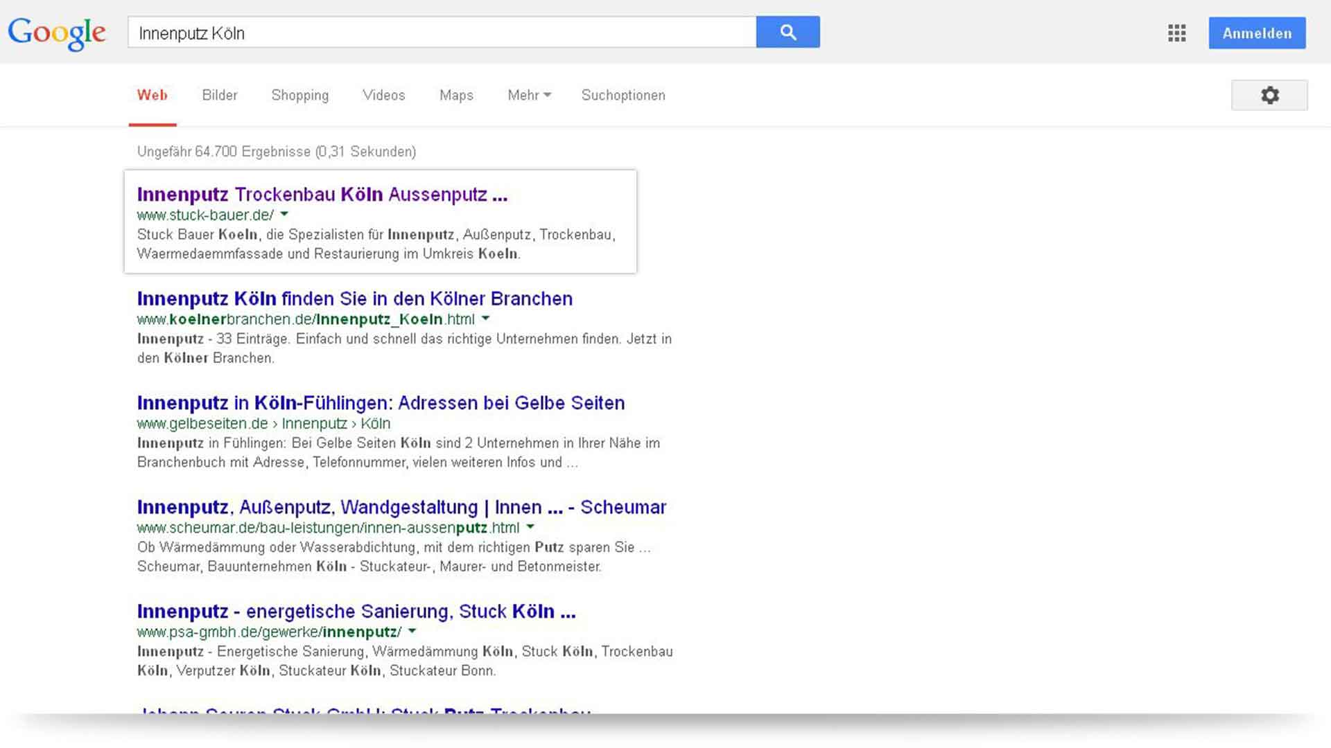Image resolution: width=1331 pixels, height=748 pixels.
Task: Click the Google logo
Action: coord(57,33)
